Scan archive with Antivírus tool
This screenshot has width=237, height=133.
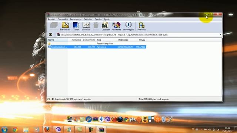click(x=141, y=26)
